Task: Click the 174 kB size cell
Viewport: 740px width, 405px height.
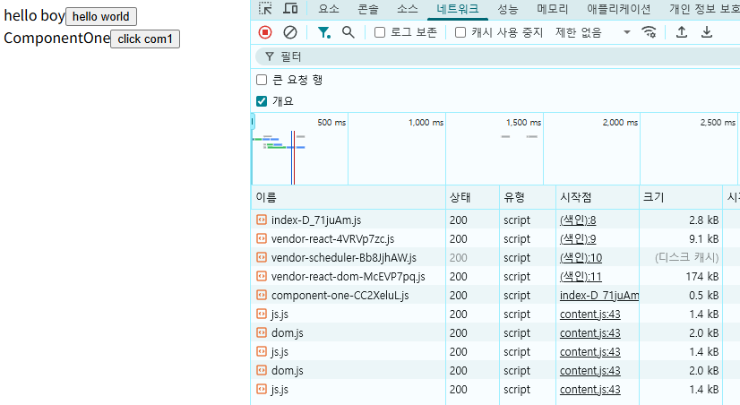Action: [x=681, y=277]
